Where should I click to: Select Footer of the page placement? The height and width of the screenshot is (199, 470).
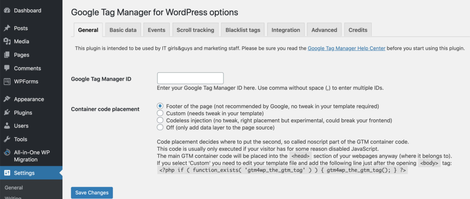(x=160, y=106)
